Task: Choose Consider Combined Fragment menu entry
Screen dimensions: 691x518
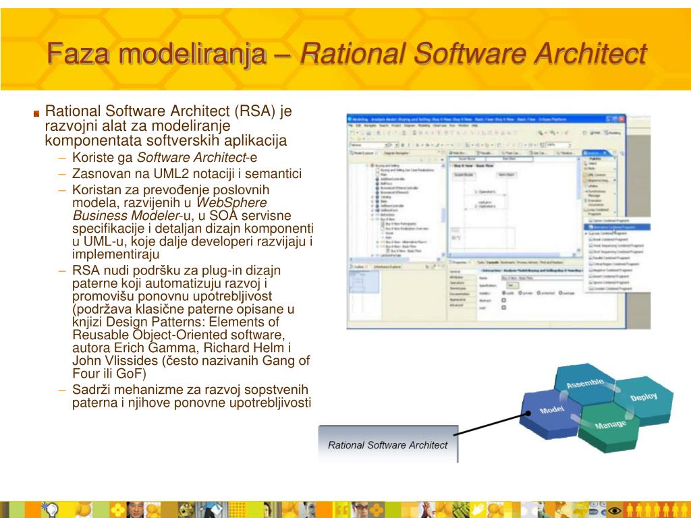Action: [x=610, y=289]
